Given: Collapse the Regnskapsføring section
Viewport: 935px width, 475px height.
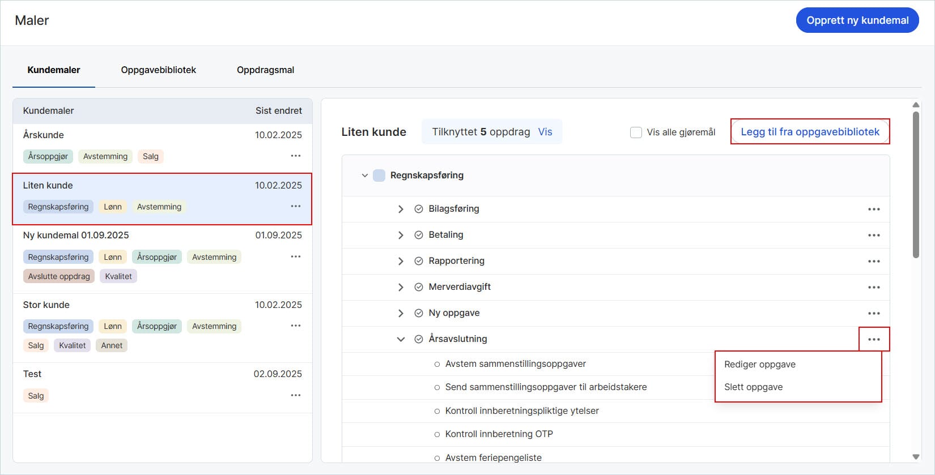Looking at the screenshot, I should pyautogui.click(x=365, y=176).
